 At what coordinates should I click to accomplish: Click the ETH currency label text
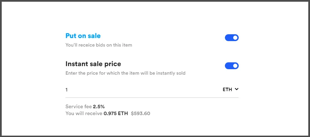tap(227, 90)
